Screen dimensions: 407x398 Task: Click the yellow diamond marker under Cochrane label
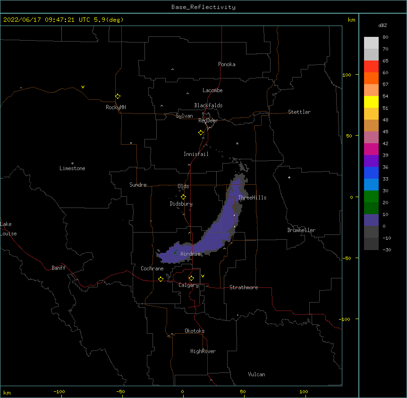pyautogui.click(x=161, y=279)
